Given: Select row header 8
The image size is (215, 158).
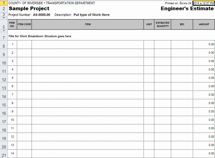Looking at the screenshot, I should (4, 44).
